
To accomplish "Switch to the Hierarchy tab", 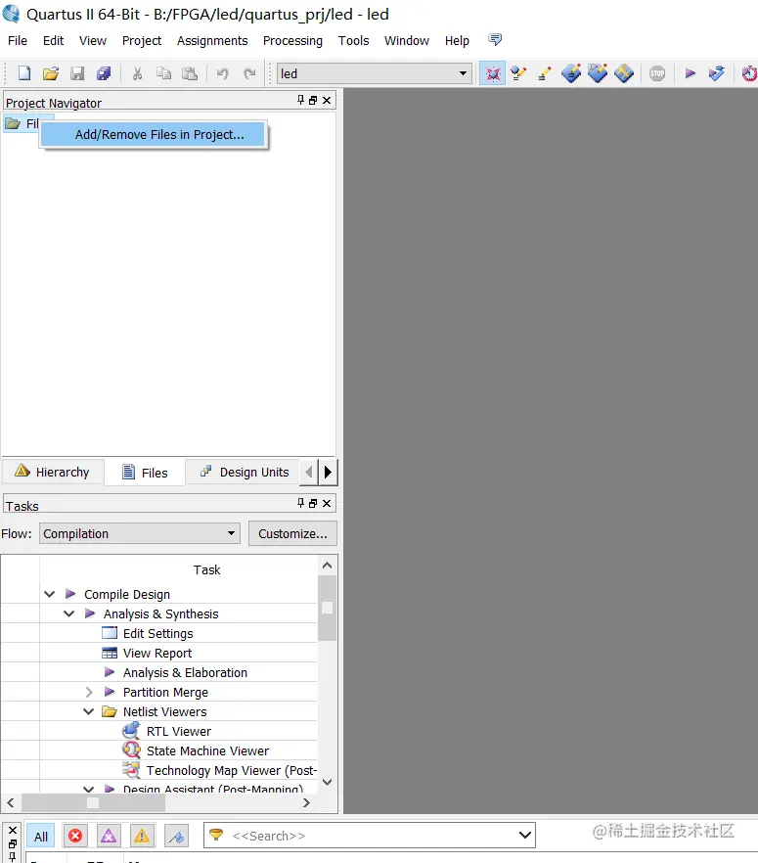I will click(x=53, y=473).
